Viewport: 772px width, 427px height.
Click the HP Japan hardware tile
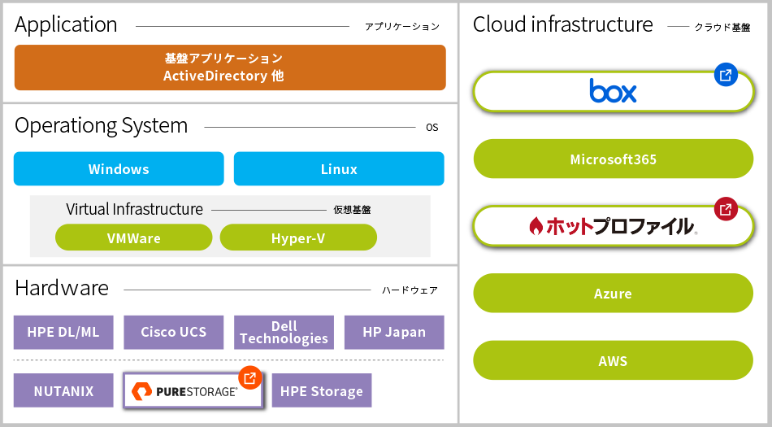pos(394,333)
